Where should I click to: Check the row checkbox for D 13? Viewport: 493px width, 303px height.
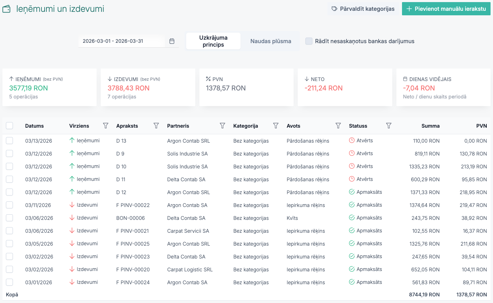9,141
